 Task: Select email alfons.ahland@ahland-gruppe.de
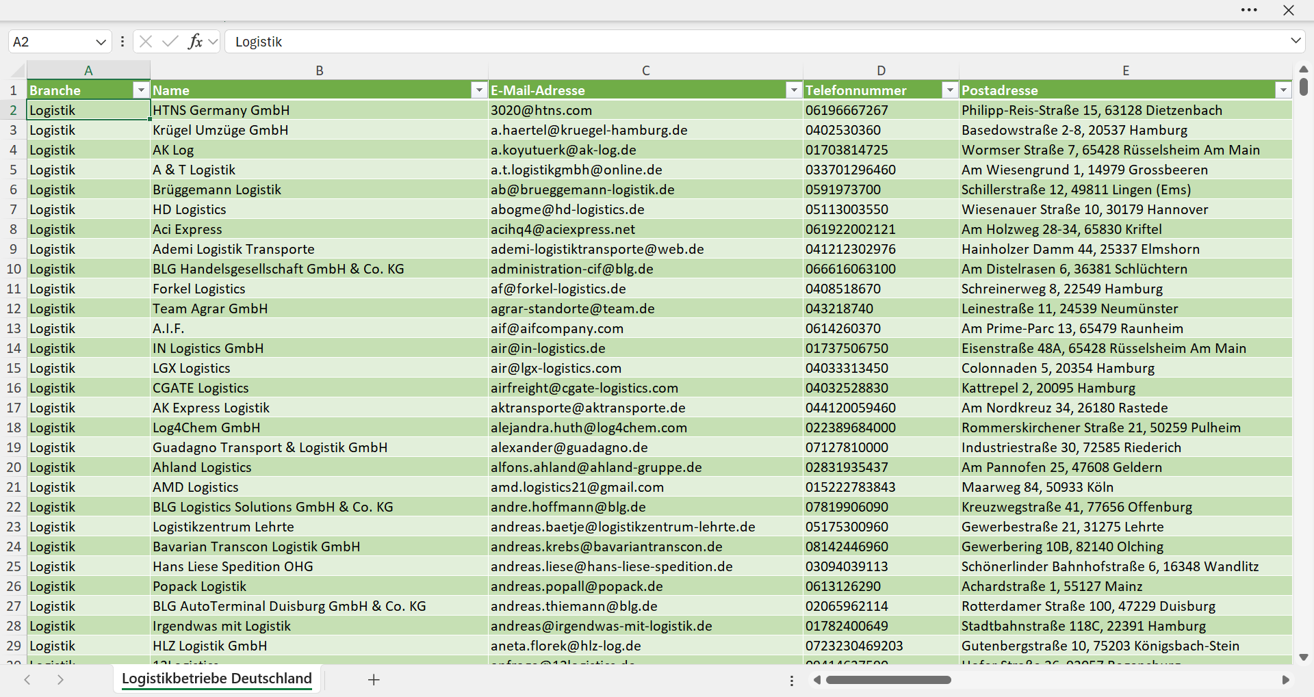[x=645, y=467]
